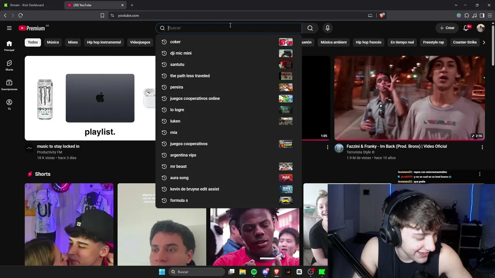Choose the "dji mic mini" suggestion
Viewport: 495px width, 278px height.
pyautogui.click(x=228, y=53)
